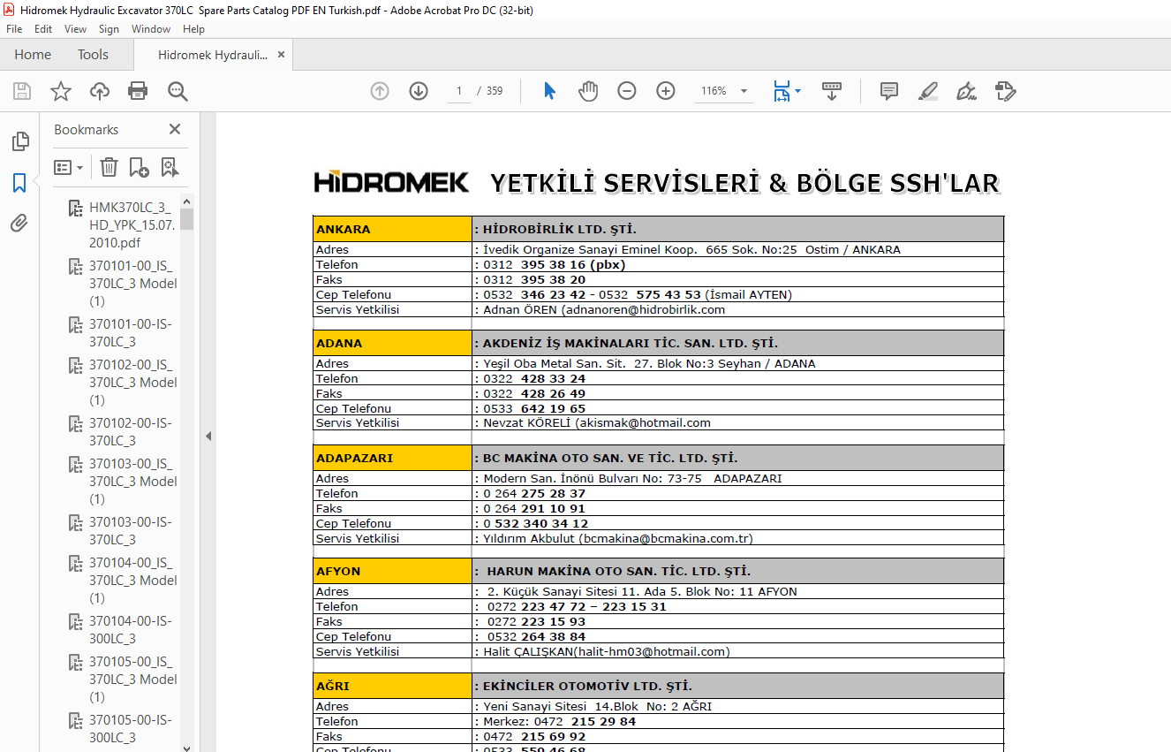Choose the Selection arrow tool
1171x752 pixels.
tap(549, 91)
